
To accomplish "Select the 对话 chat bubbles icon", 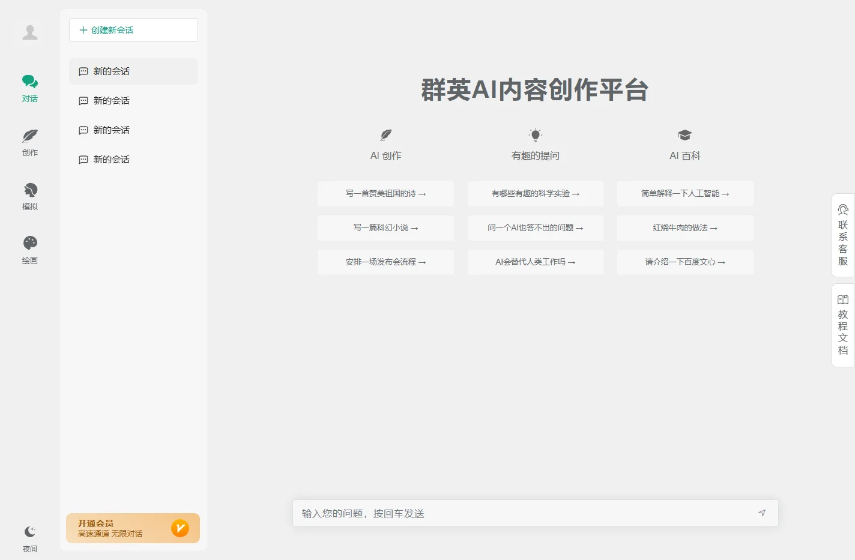I will (30, 82).
